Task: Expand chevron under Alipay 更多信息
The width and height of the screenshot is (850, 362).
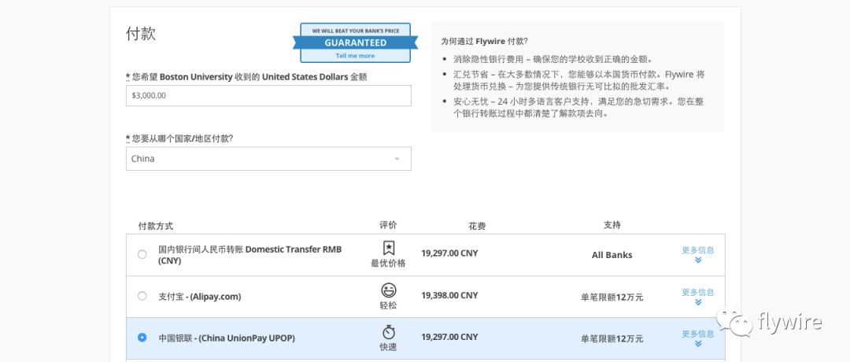Action: pyautogui.click(x=698, y=302)
